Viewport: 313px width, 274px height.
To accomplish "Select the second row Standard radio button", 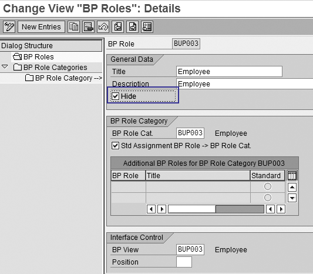I will pos(267,198).
